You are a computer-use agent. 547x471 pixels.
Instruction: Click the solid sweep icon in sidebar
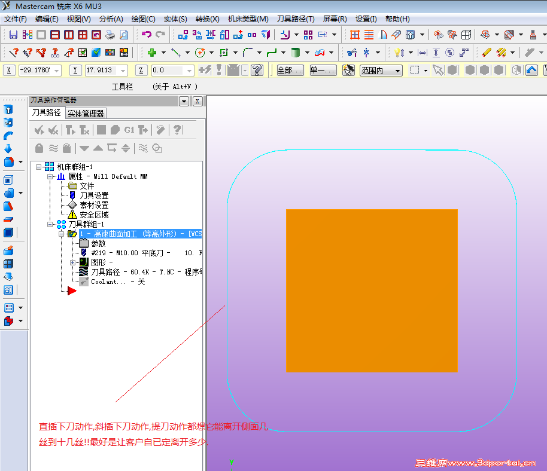pos(8,136)
